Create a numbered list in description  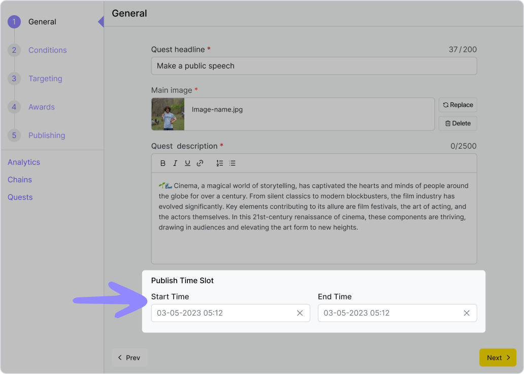(x=219, y=163)
